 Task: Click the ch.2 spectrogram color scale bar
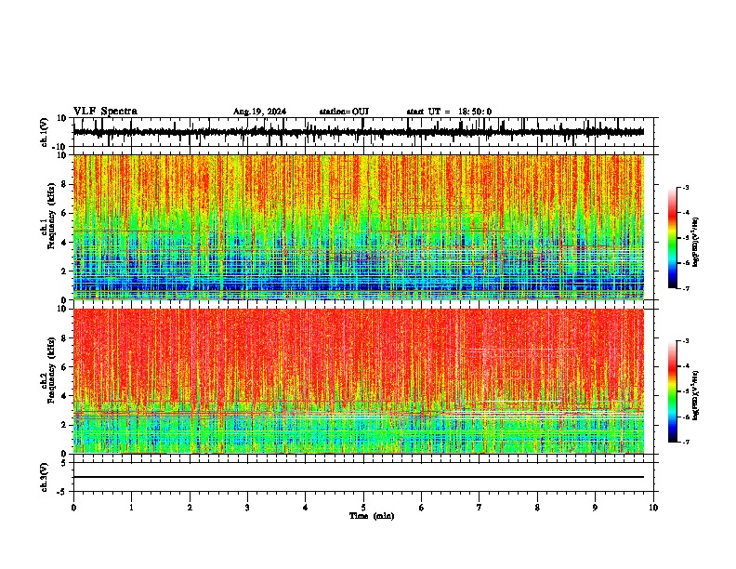coord(673,391)
